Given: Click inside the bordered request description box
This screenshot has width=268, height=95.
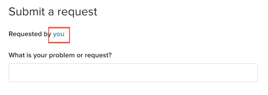Looking at the screenshot, I should (x=133, y=73).
